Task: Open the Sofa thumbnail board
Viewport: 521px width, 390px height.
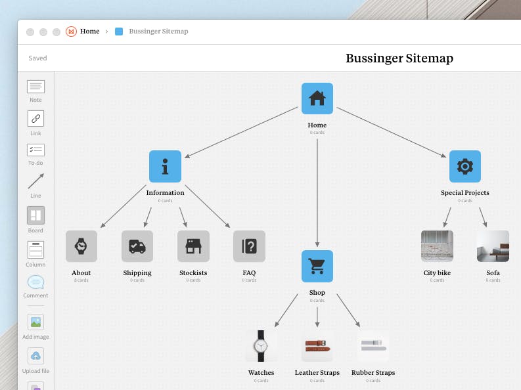Action: click(x=493, y=246)
